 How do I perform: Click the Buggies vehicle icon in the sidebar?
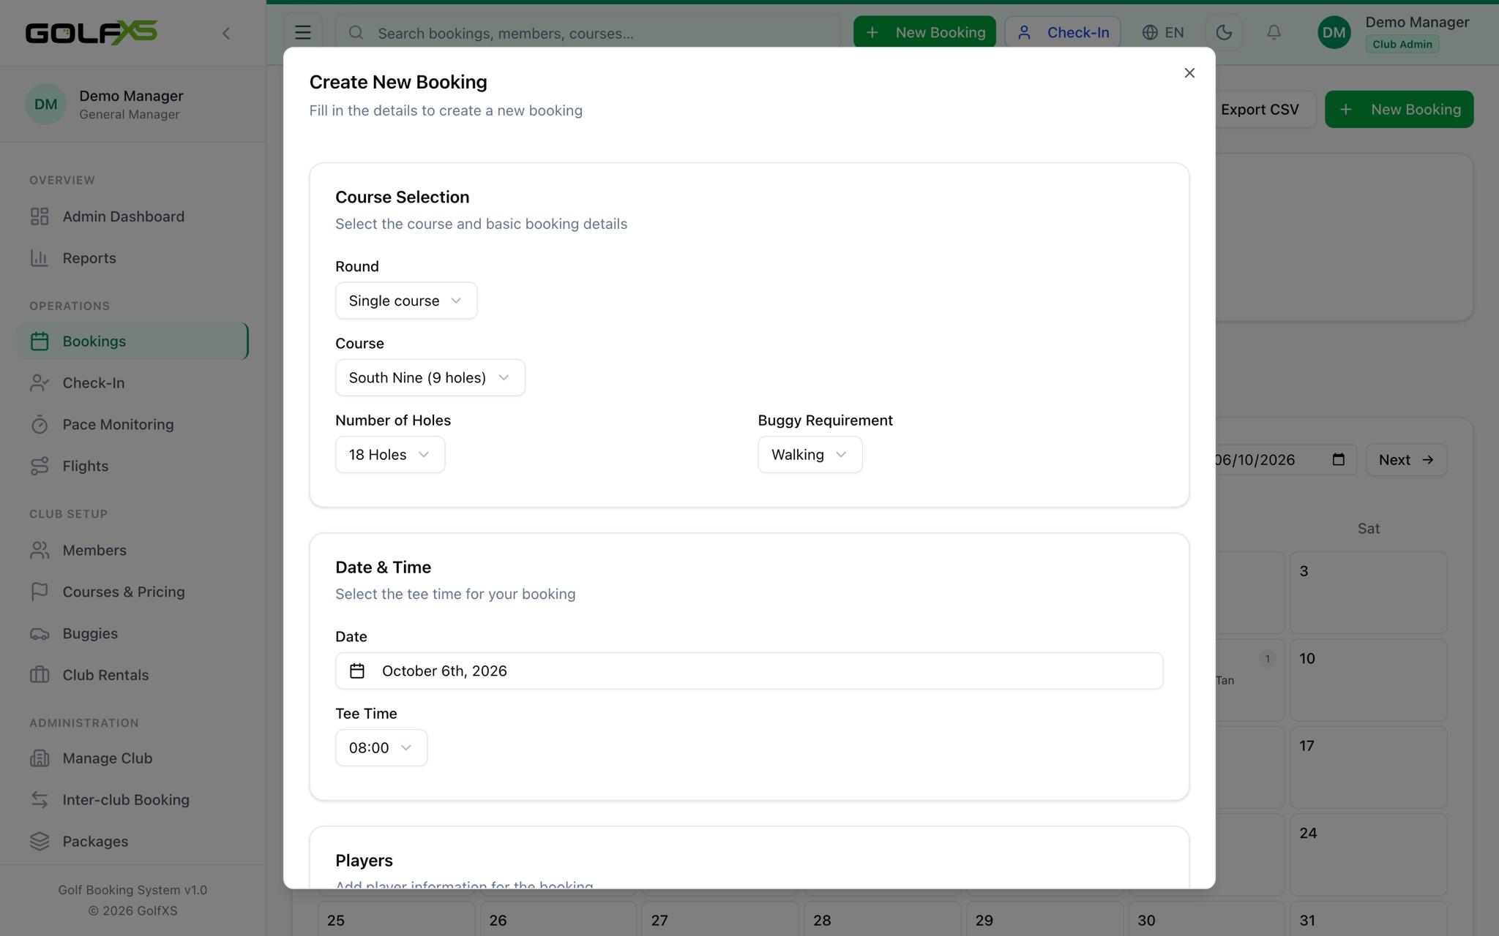coord(40,634)
